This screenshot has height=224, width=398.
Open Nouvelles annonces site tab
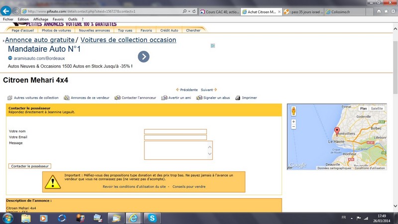tap(95, 30)
